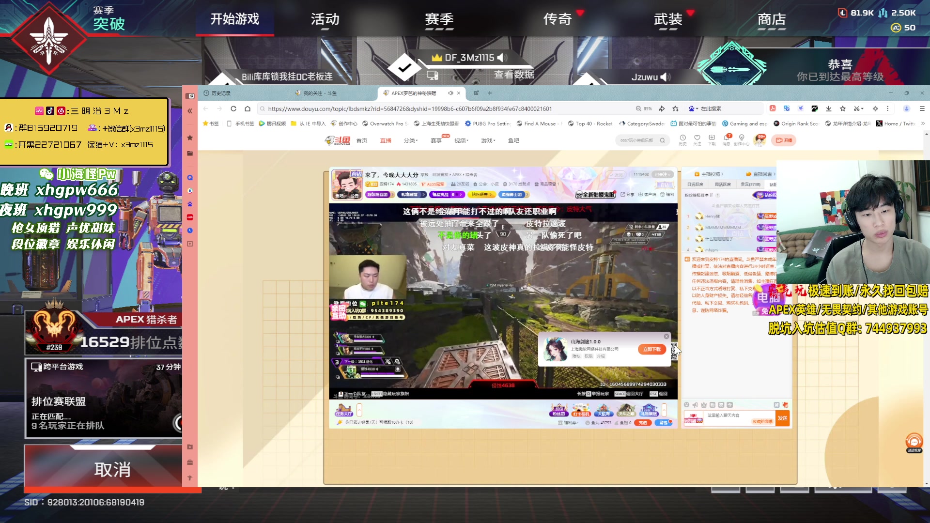Open the floating customer service icon
Viewport: 930px width, 523px height.
pos(914,443)
